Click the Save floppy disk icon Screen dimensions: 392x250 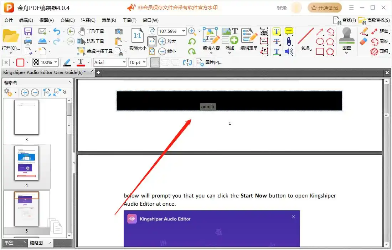point(28,31)
